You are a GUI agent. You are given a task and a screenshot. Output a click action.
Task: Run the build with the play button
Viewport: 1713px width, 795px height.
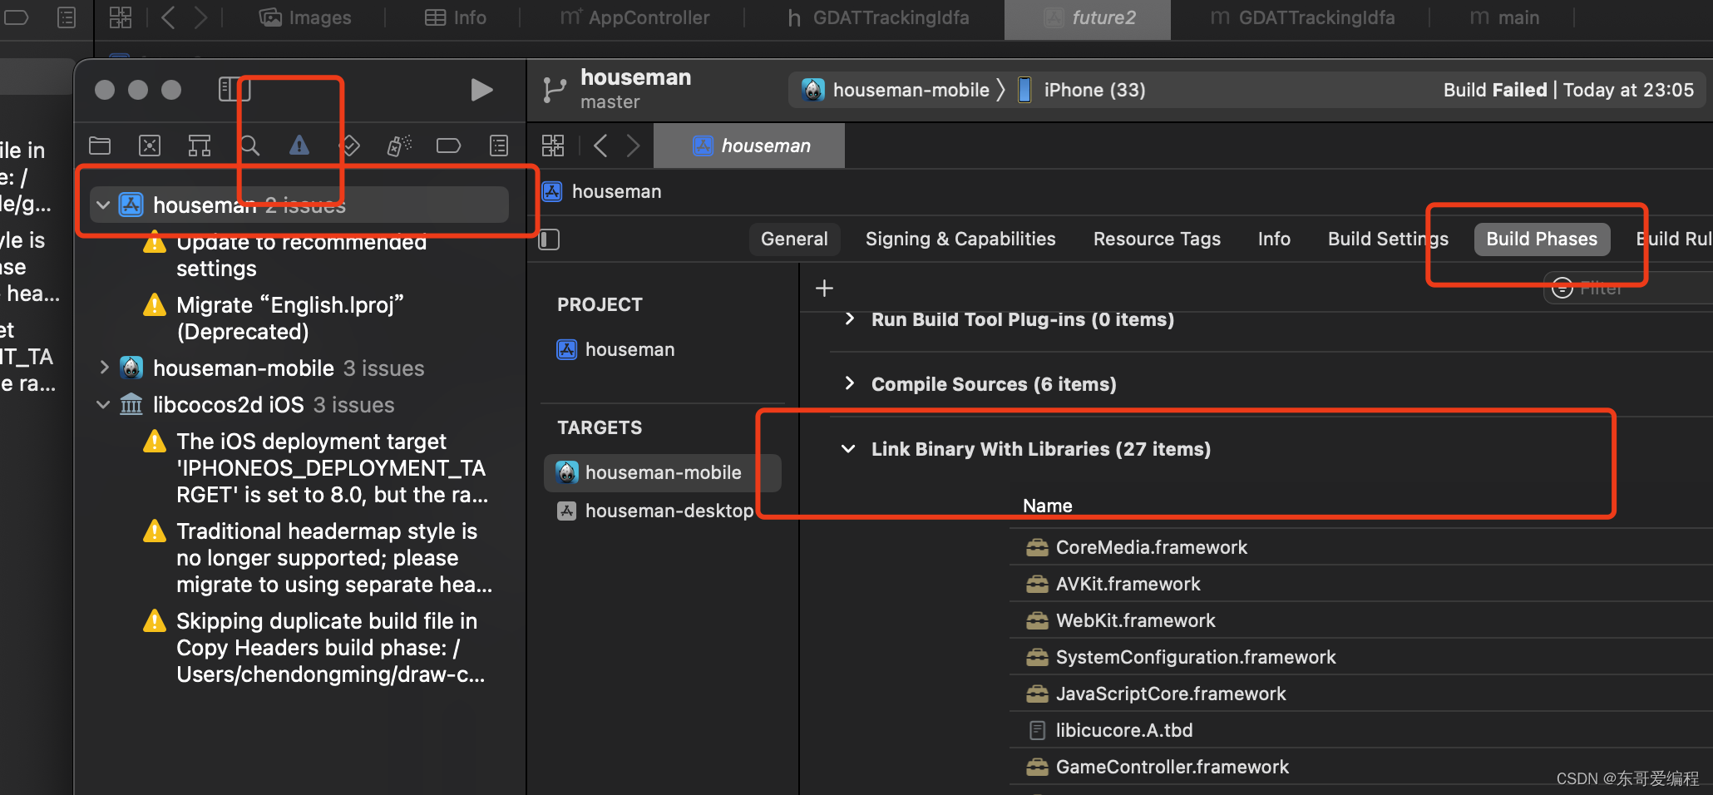pyautogui.click(x=481, y=90)
